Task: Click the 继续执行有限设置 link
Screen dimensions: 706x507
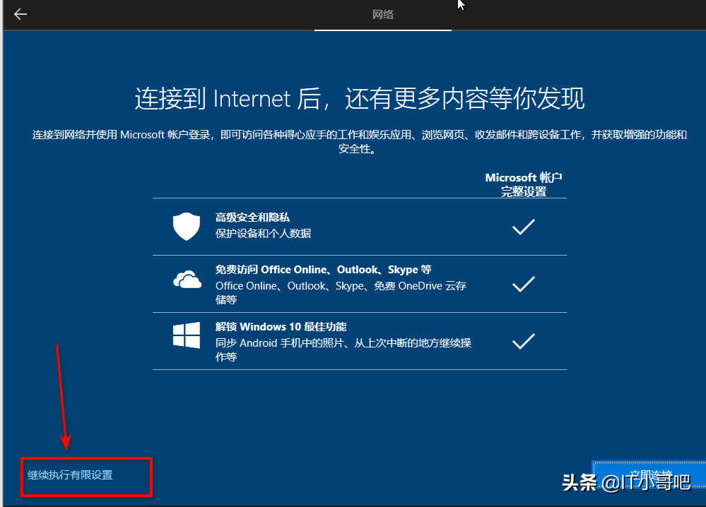Action: pyautogui.click(x=69, y=476)
